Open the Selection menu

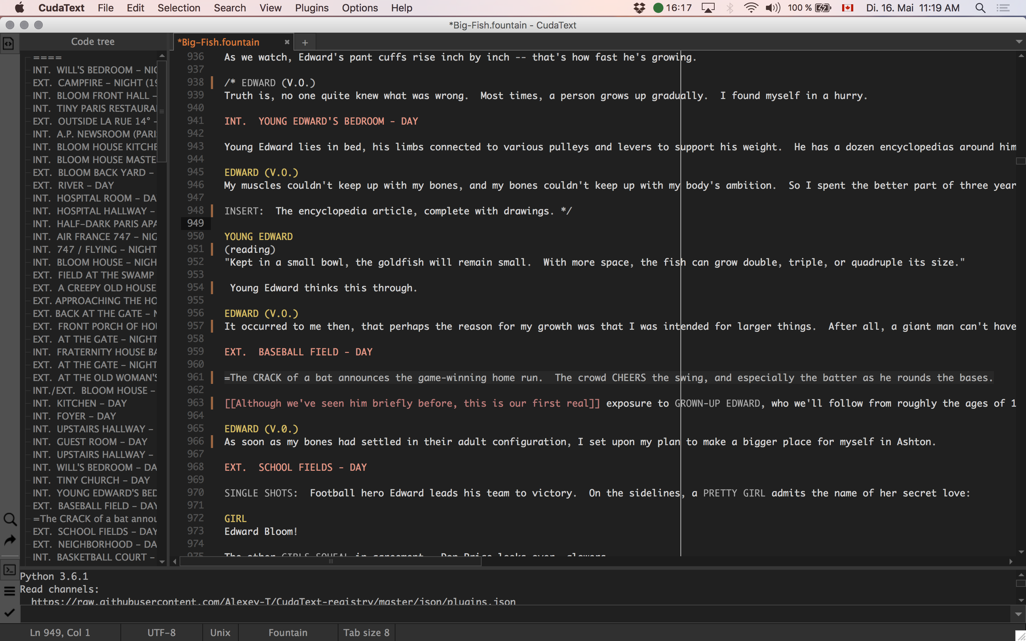[x=178, y=8]
